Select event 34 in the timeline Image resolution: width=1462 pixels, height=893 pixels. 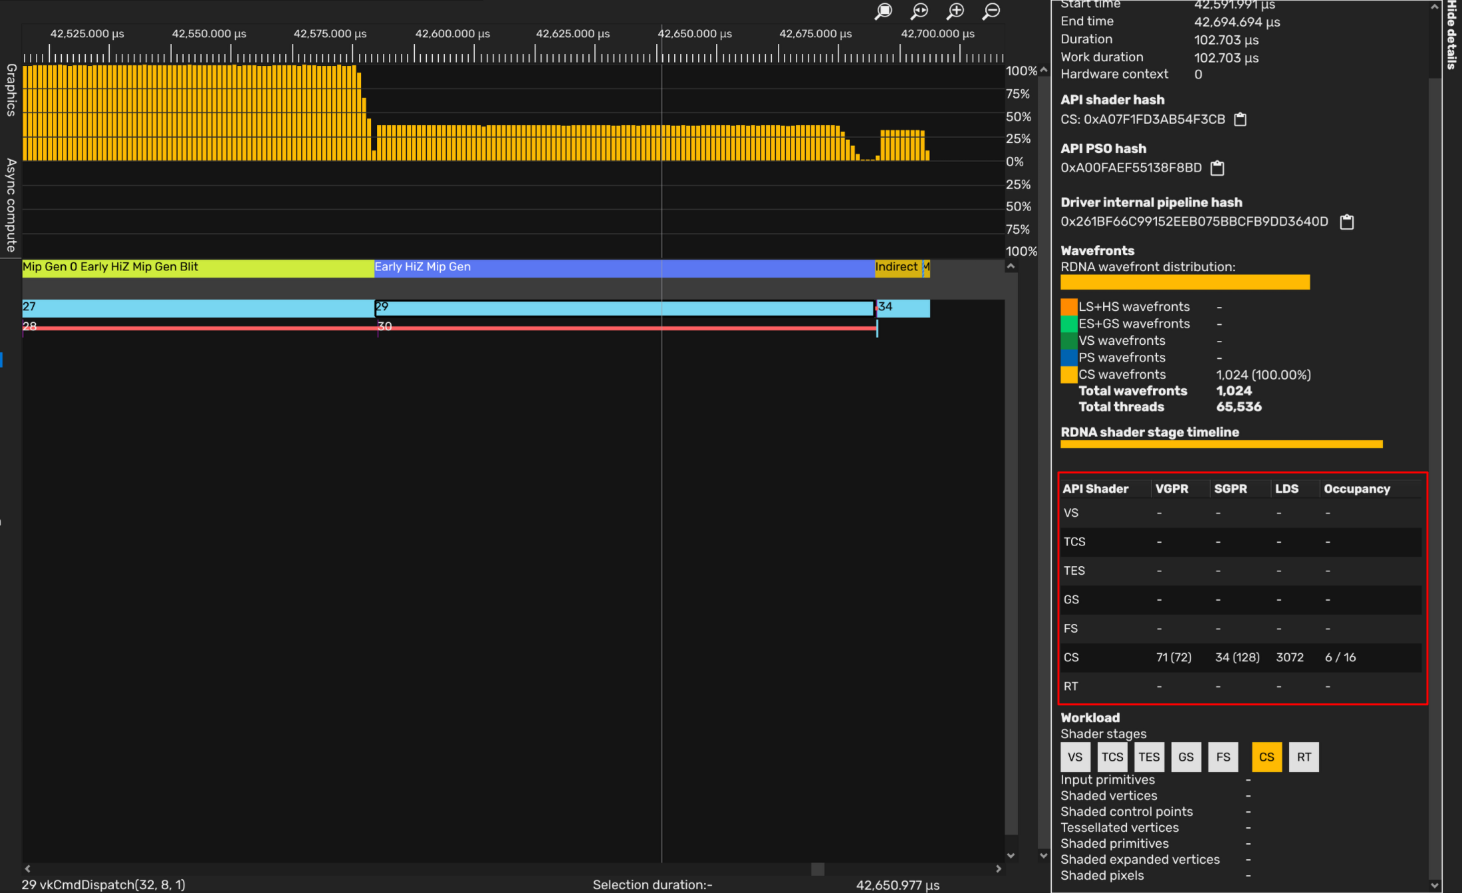pos(903,308)
